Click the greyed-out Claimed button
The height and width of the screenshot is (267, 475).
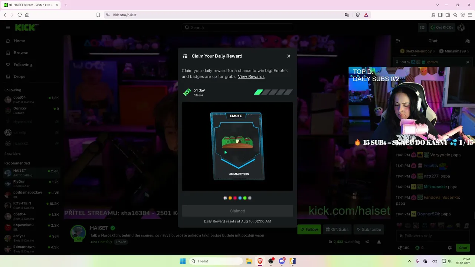tap(237, 211)
